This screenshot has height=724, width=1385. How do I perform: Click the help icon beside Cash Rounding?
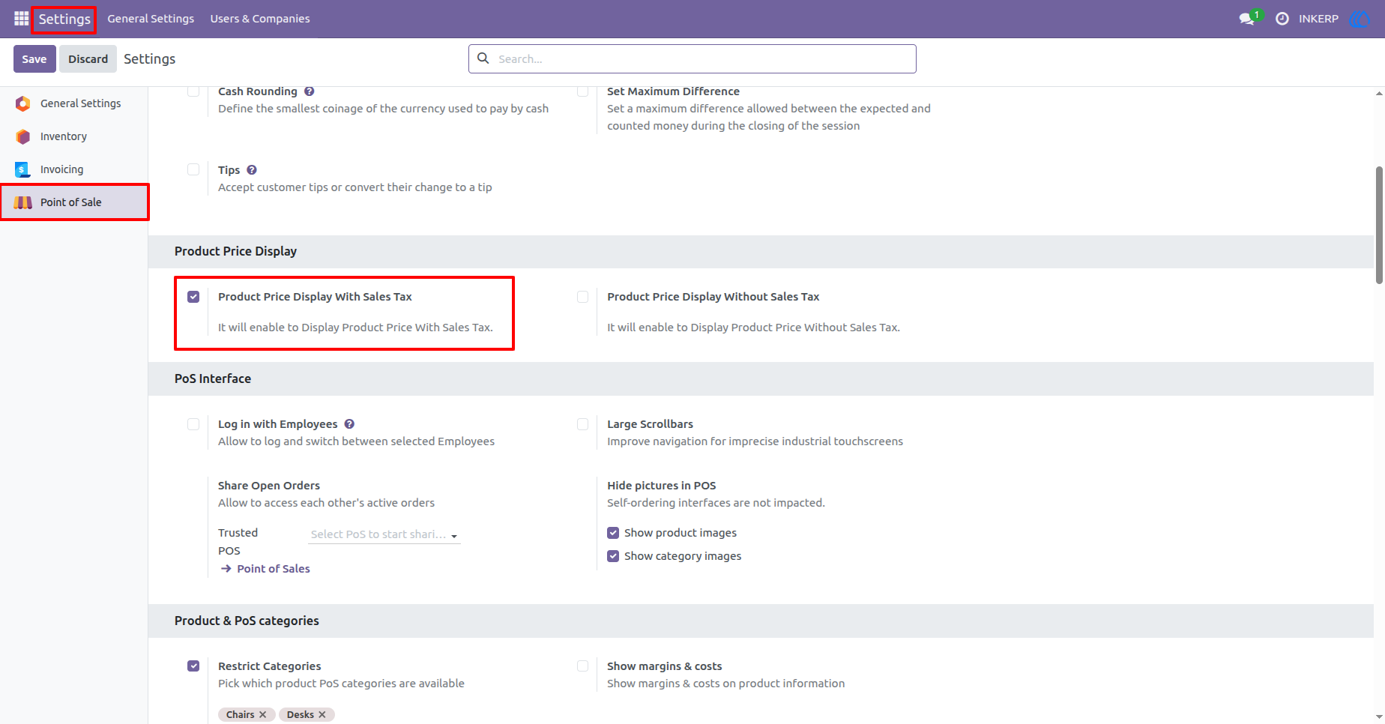pos(310,91)
